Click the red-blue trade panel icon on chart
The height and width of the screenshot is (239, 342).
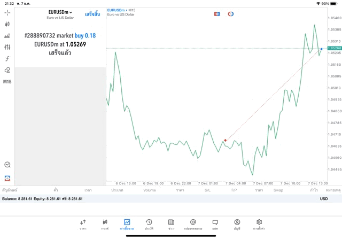(x=217, y=14)
